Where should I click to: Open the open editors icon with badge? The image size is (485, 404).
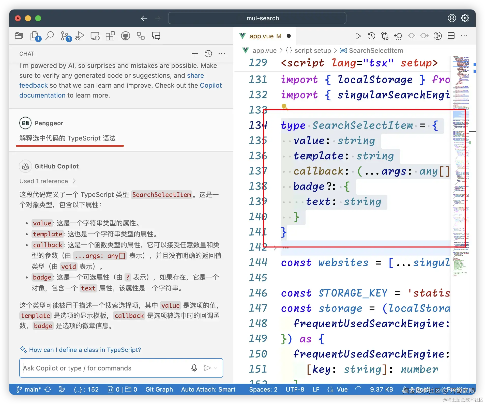pyautogui.click(x=35, y=36)
